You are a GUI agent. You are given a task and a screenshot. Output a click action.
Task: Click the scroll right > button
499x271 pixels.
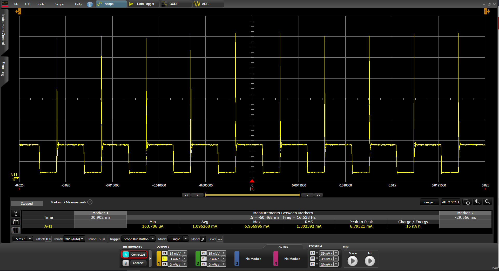coord(307,195)
